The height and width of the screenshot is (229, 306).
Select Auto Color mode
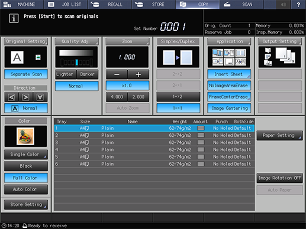(x=26, y=189)
